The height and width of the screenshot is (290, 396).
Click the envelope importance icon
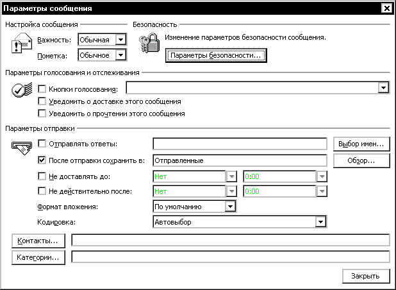point(22,43)
